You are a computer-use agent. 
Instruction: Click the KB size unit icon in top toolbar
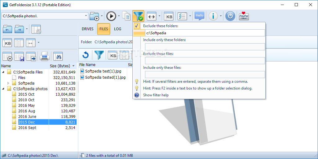[169, 16]
